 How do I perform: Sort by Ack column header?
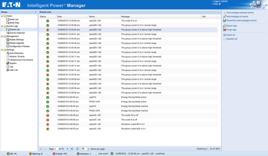coord(209,16)
